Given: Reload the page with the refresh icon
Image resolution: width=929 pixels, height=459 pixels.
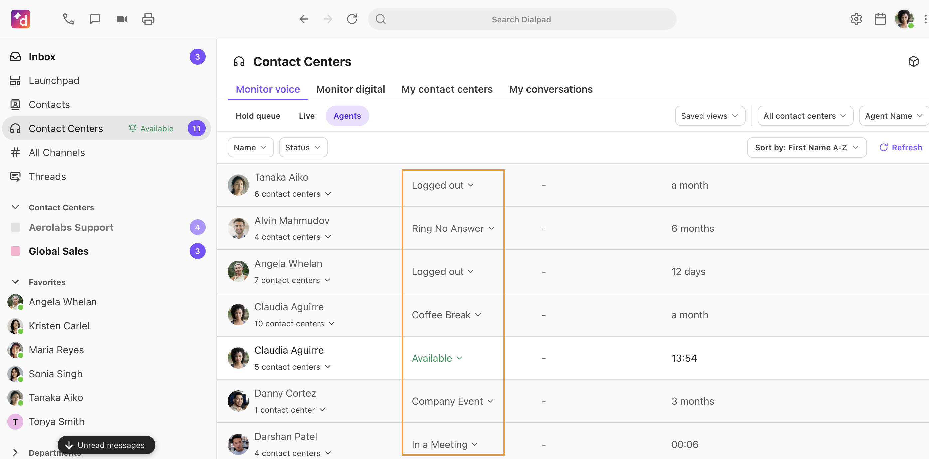Looking at the screenshot, I should click(352, 19).
